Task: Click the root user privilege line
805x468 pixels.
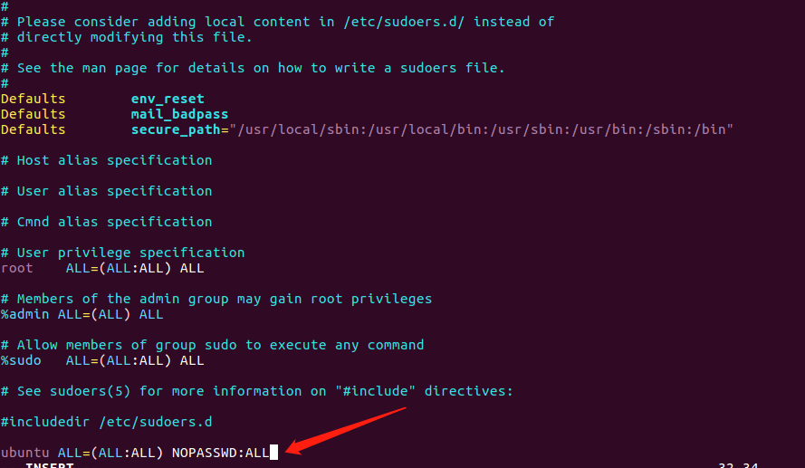Action: [102, 268]
